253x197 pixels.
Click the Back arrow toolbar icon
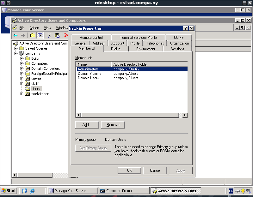click(15, 35)
